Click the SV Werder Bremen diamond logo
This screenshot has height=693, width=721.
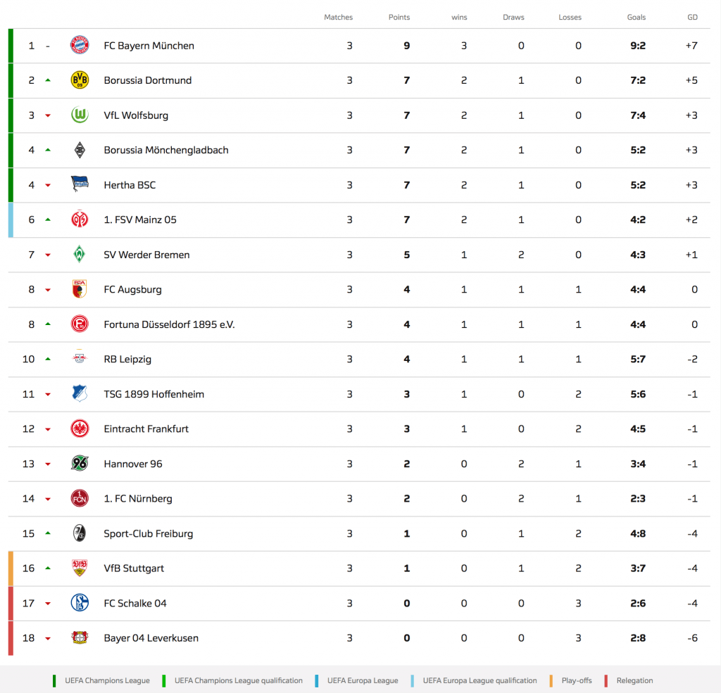(80, 255)
